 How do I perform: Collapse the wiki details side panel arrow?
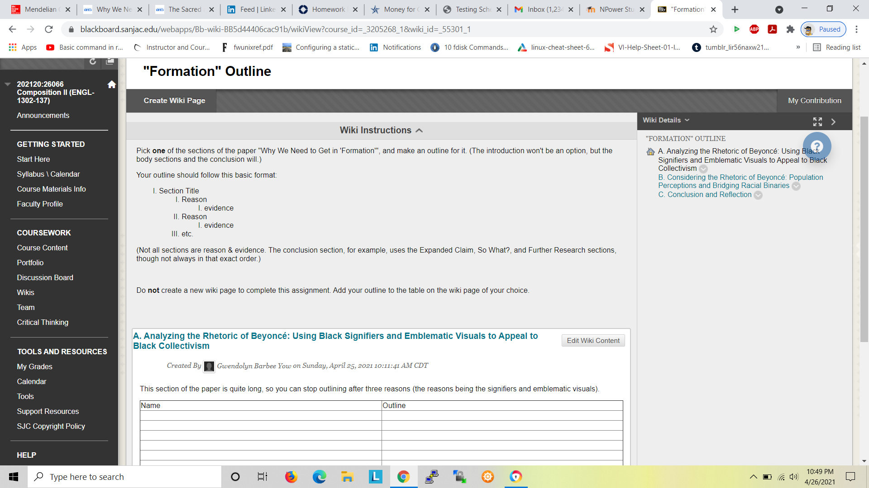click(x=833, y=122)
